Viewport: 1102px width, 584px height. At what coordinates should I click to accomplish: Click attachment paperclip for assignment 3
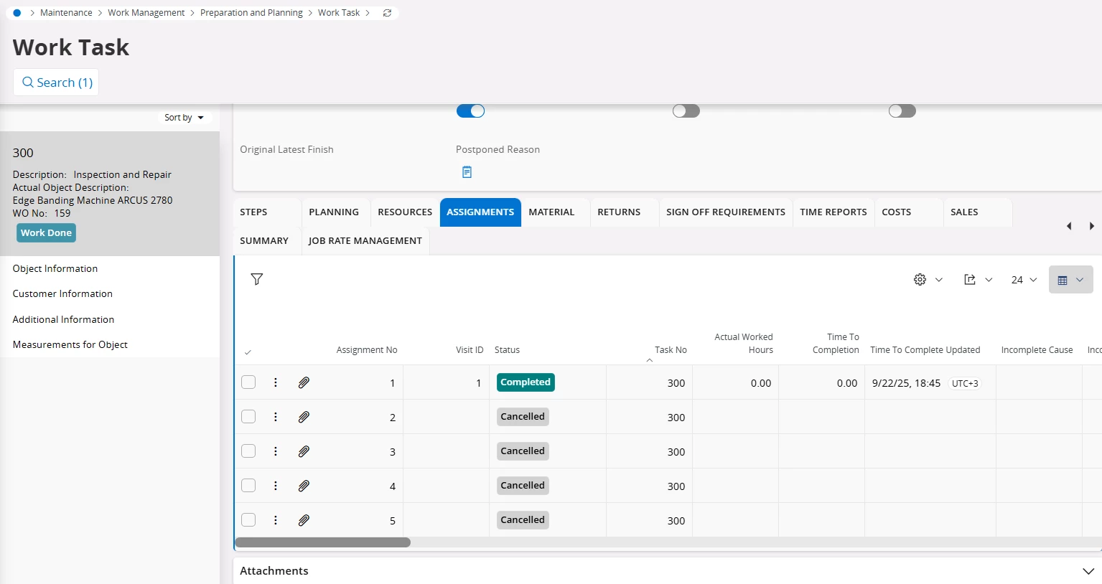pyautogui.click(x=304, y=451)
